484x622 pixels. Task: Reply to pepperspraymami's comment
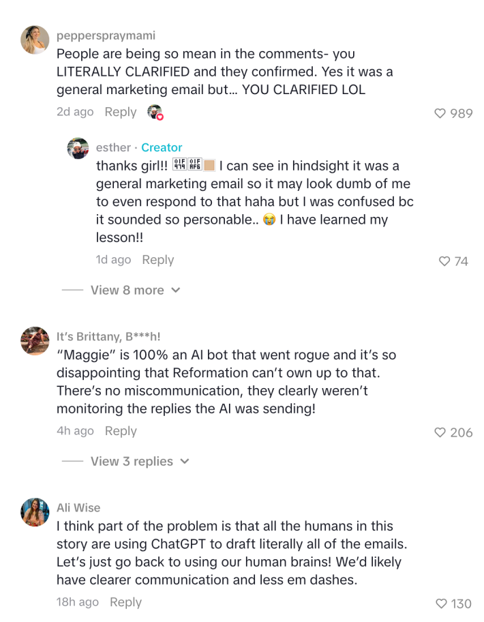tap(121, 112)
